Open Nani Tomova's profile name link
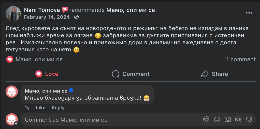This screenshot has width=260, height=129. 42,10
